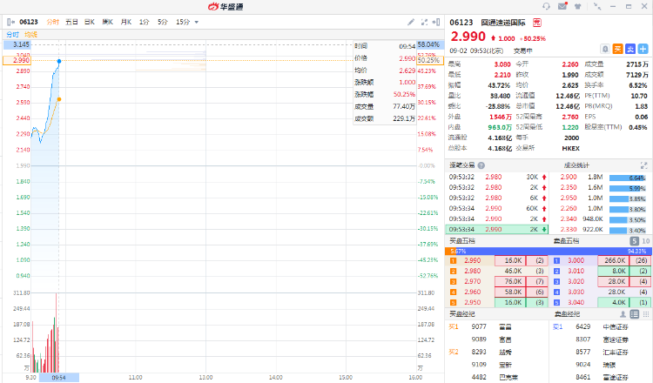Click the red 亮 badge next to stock name

coord(537,23)
